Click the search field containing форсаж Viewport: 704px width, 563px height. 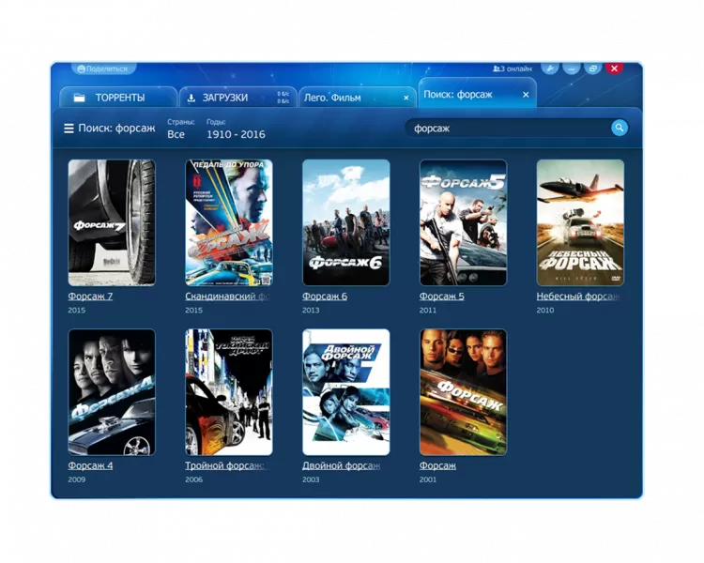tap(507, 128)
